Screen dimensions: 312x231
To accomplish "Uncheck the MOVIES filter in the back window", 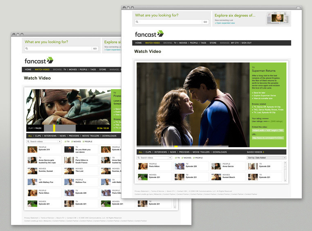I will (x=72, y=141).
